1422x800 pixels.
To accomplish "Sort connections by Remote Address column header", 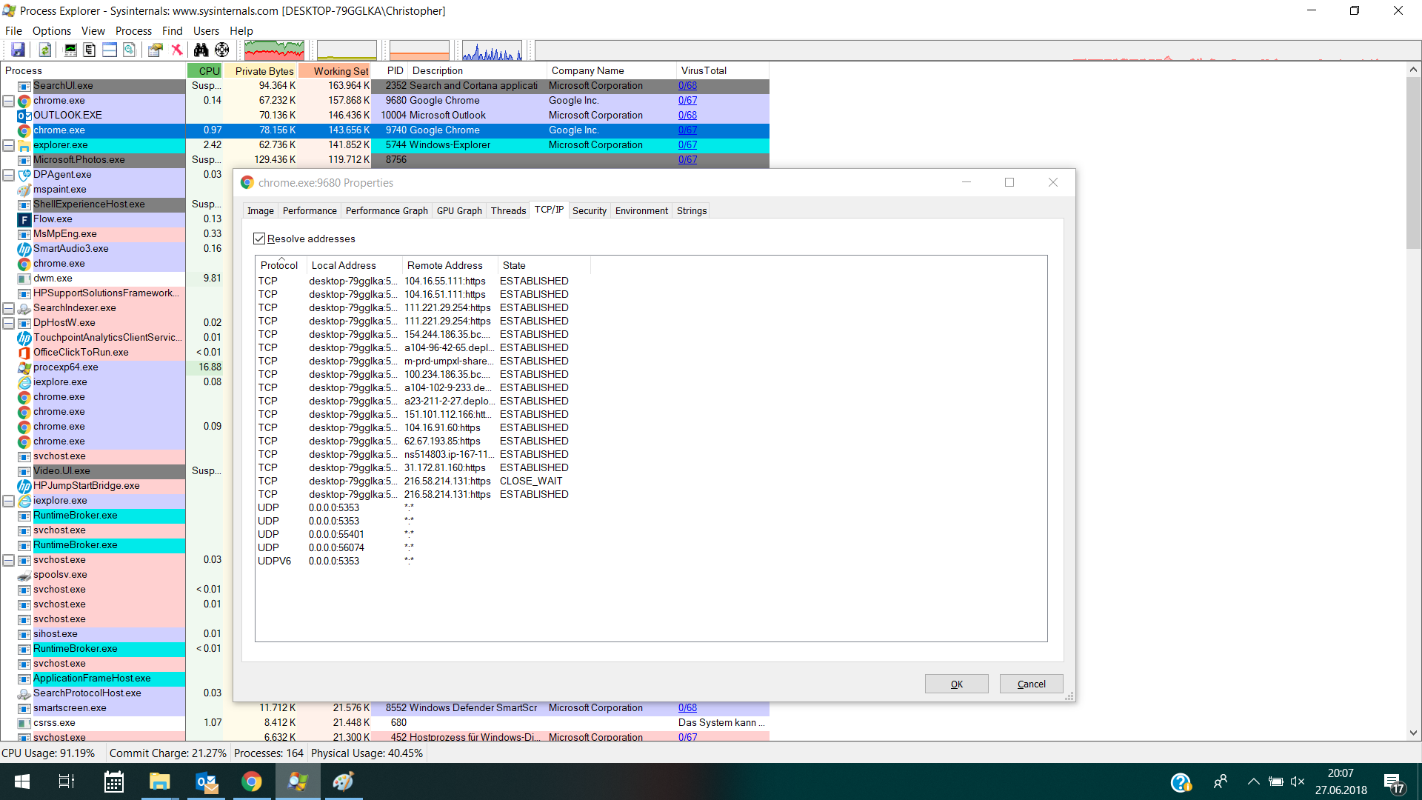I will pyautogui.click(x=444, y=265).
